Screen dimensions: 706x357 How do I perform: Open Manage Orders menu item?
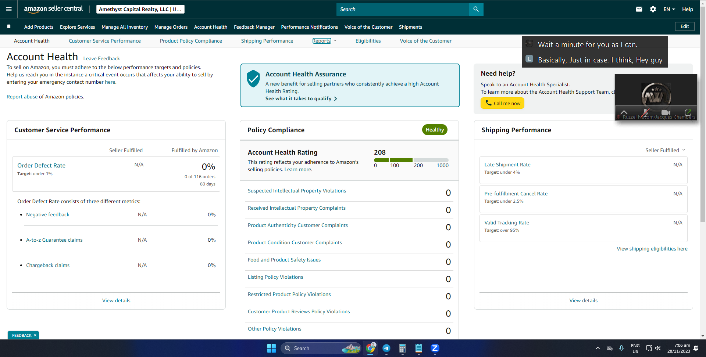point(171,27)
